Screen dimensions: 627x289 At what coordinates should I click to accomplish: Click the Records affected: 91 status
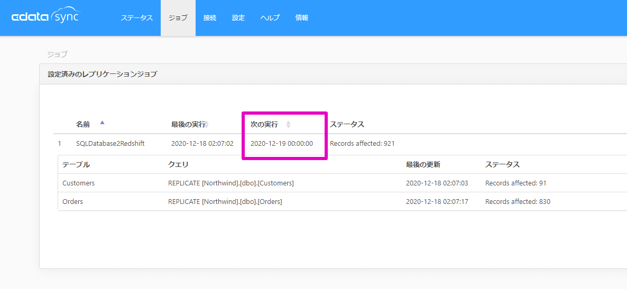click(x=516, y=183)
